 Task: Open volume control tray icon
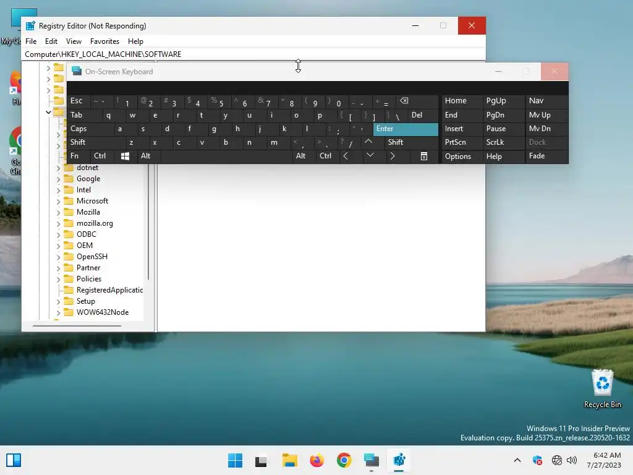click(572, 460)
